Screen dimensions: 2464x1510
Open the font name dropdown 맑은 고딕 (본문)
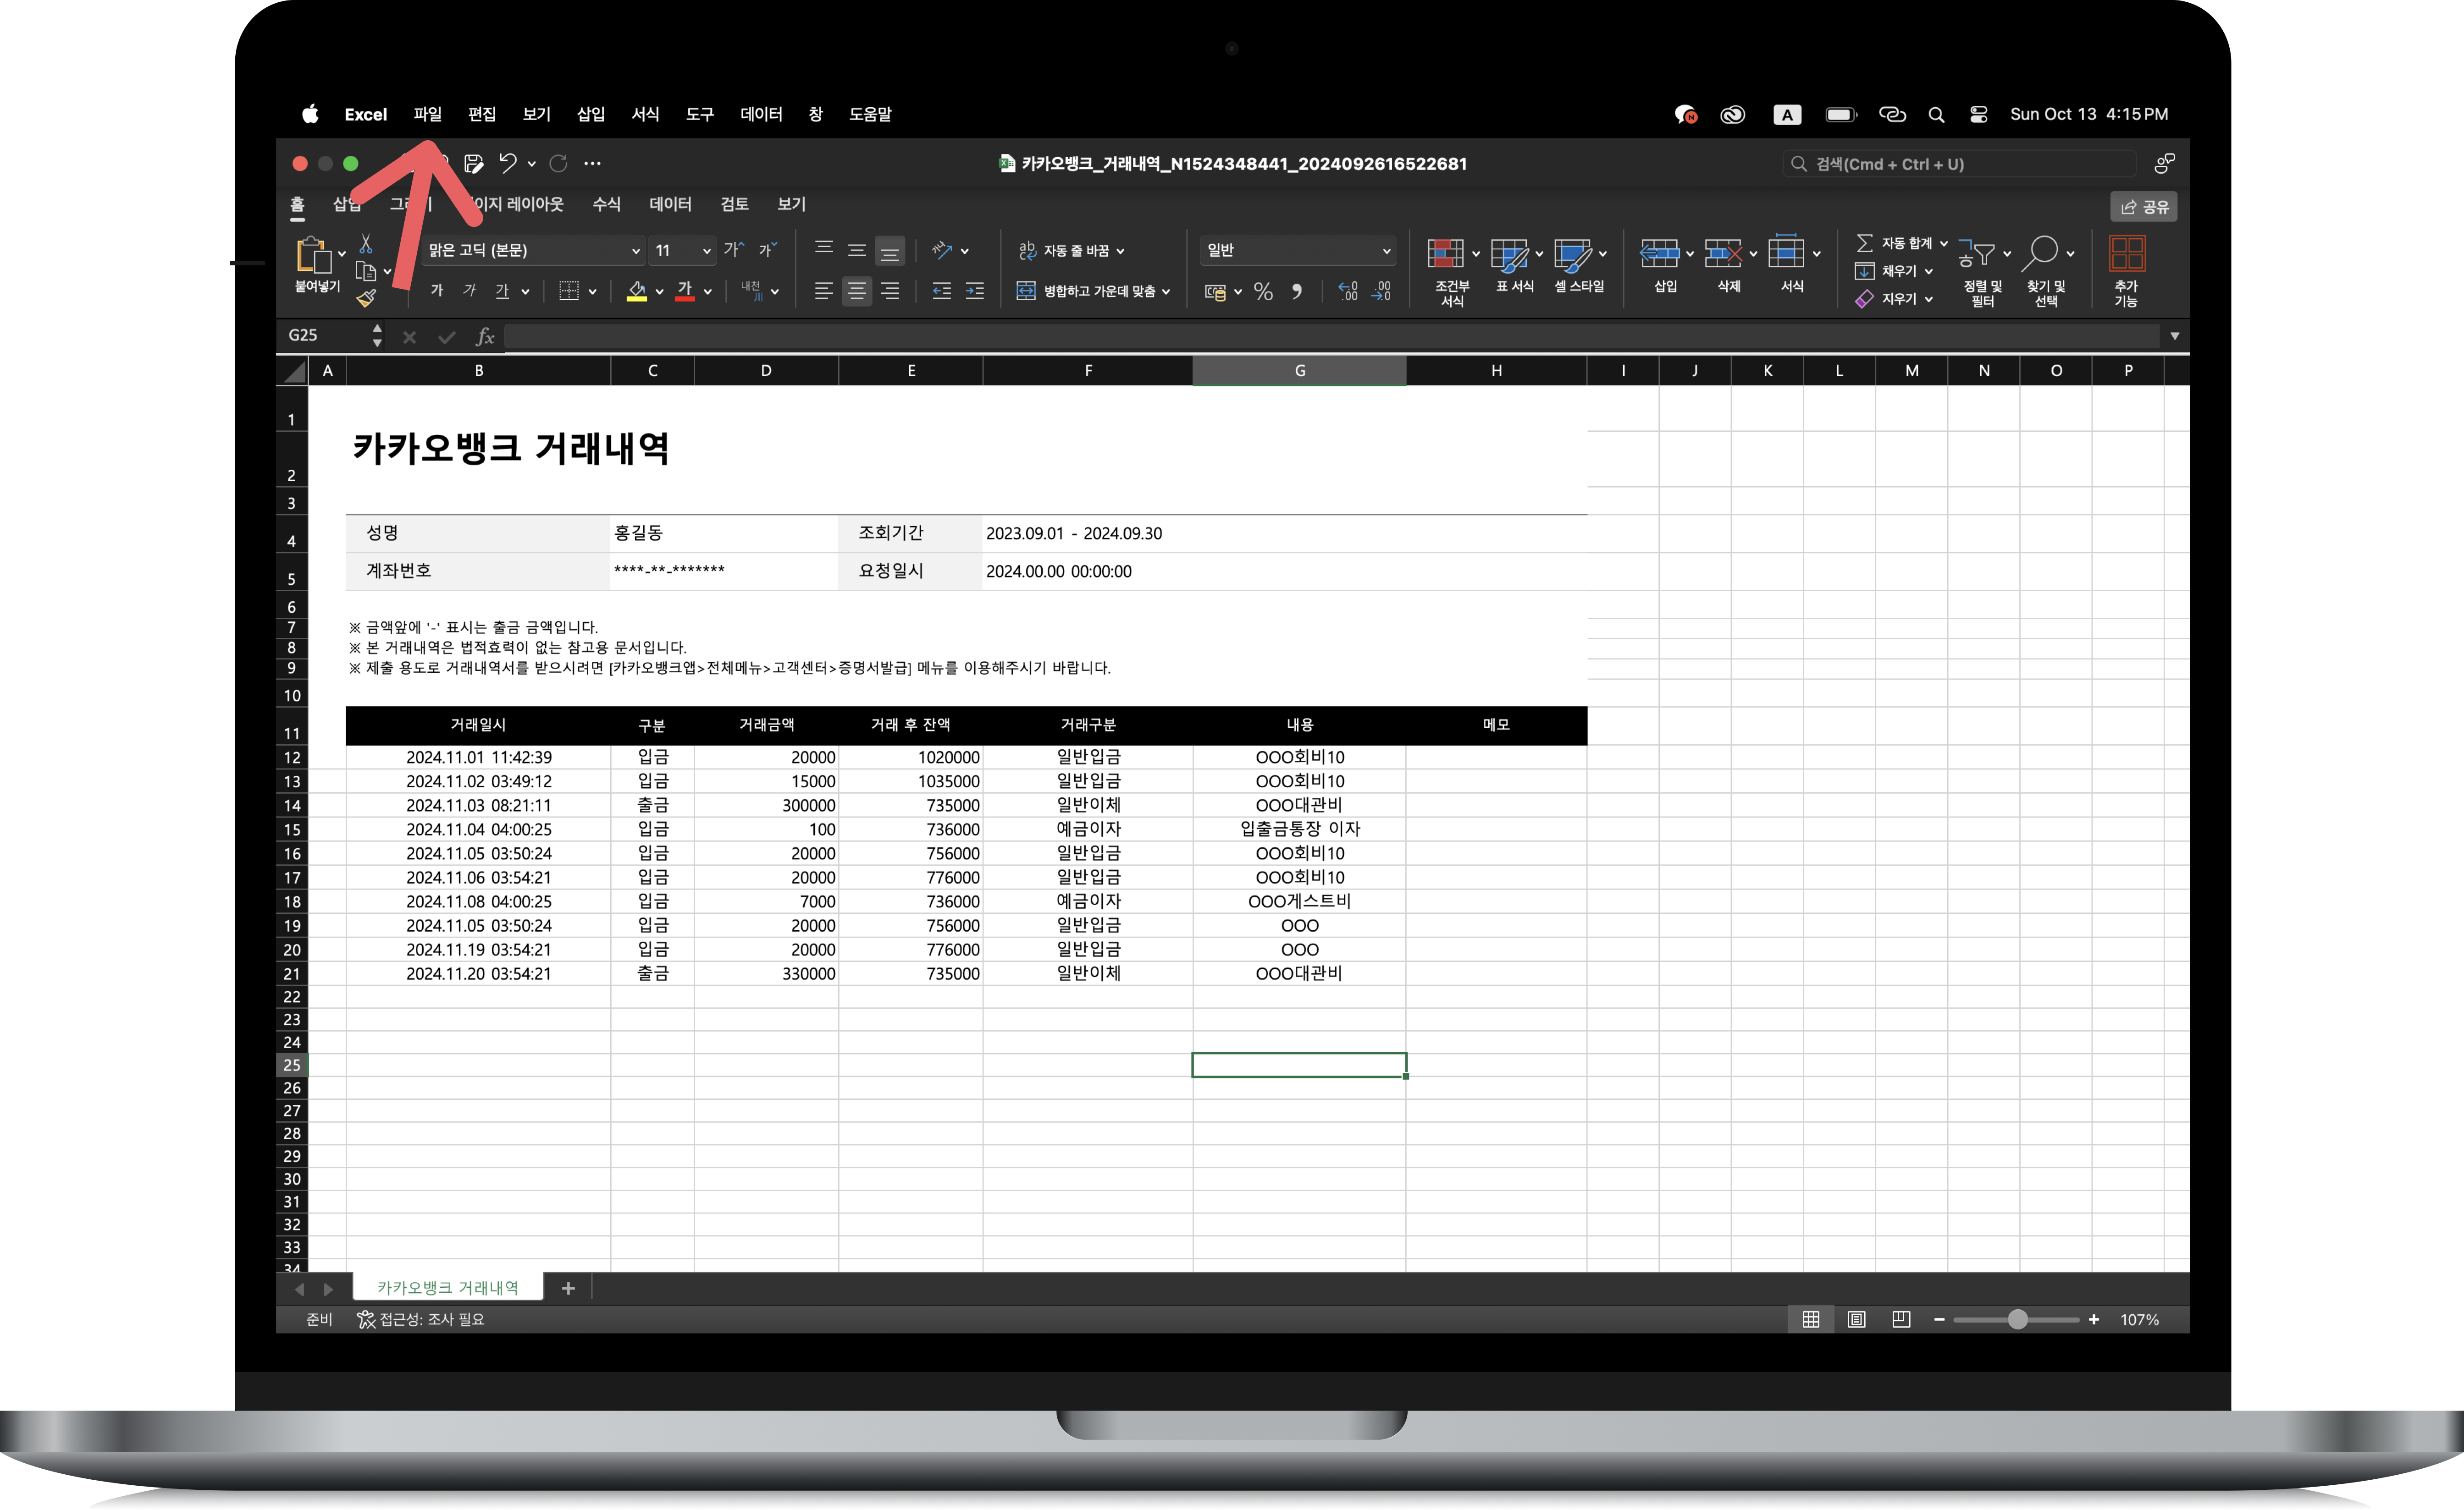[x=534, y=250]
